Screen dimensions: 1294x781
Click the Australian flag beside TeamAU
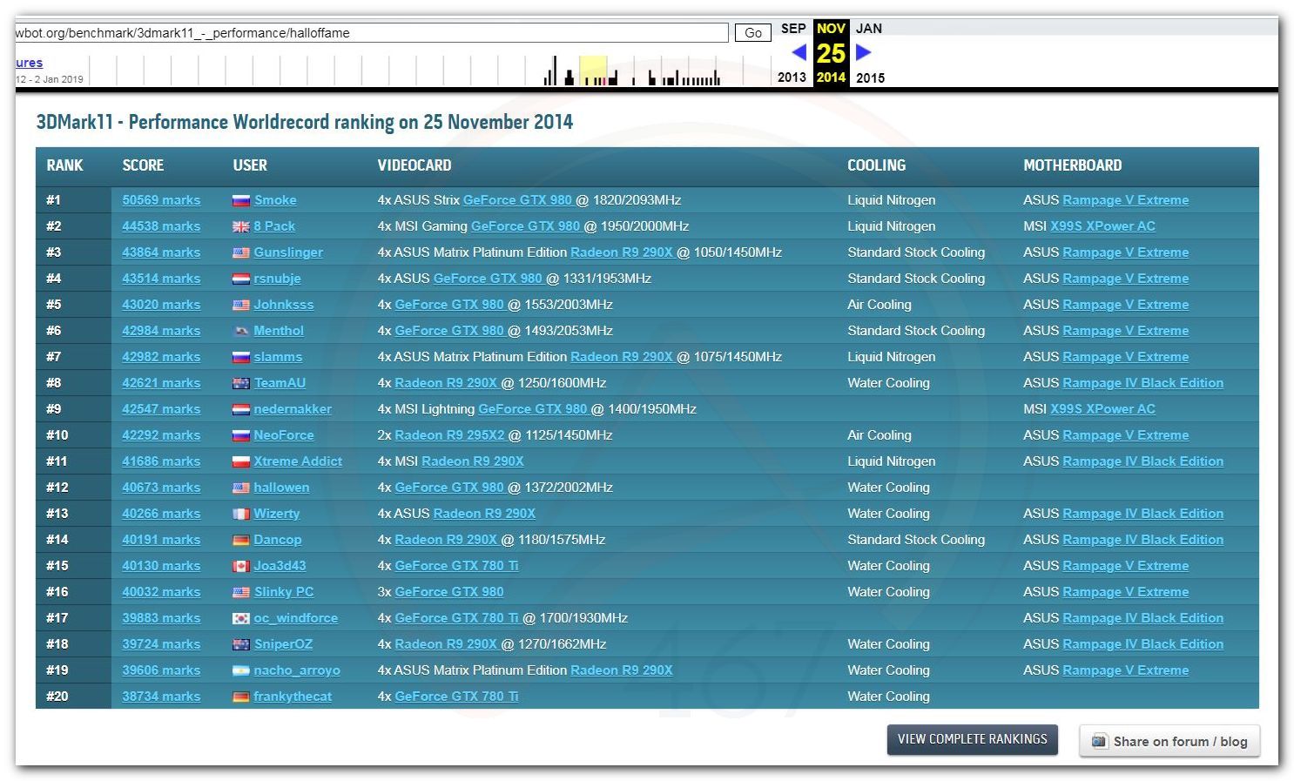[241, 383]
